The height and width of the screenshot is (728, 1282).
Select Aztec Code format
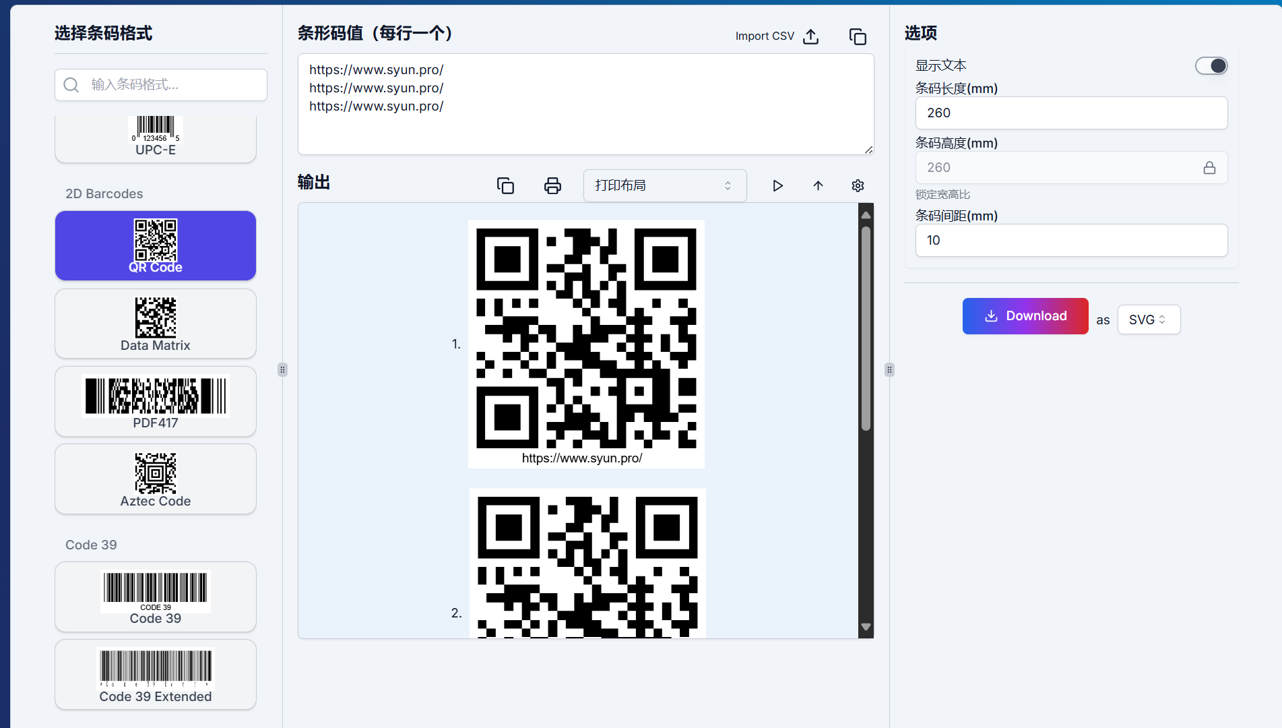pyautogui.click(x=156, y=479)
